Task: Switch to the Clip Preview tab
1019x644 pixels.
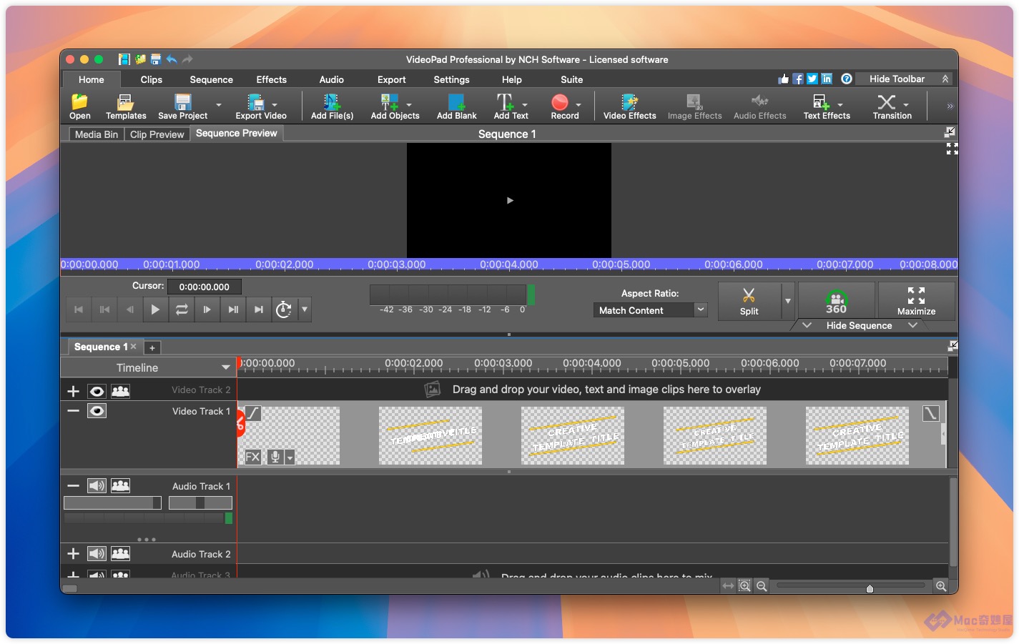Action: 157,134
